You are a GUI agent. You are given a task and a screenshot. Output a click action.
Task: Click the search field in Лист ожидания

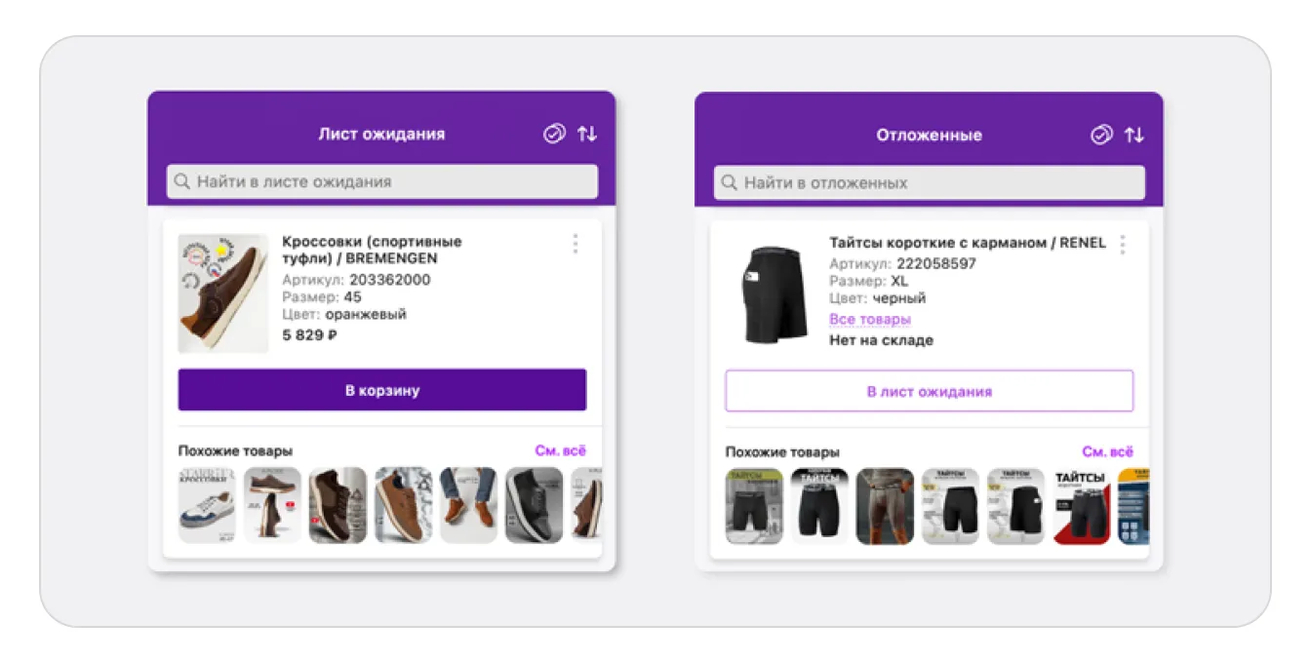point(390,181)
